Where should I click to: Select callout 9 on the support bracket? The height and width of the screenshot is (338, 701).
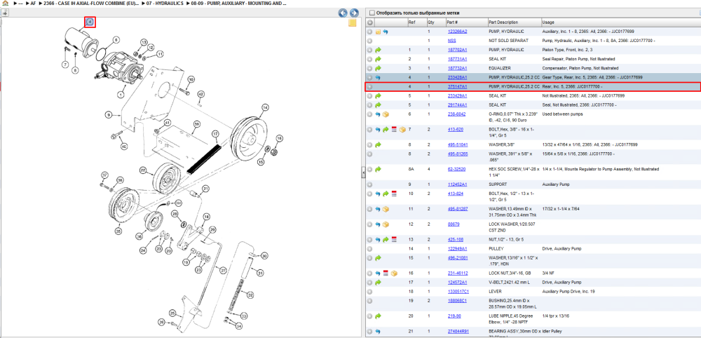pos(108,115)
